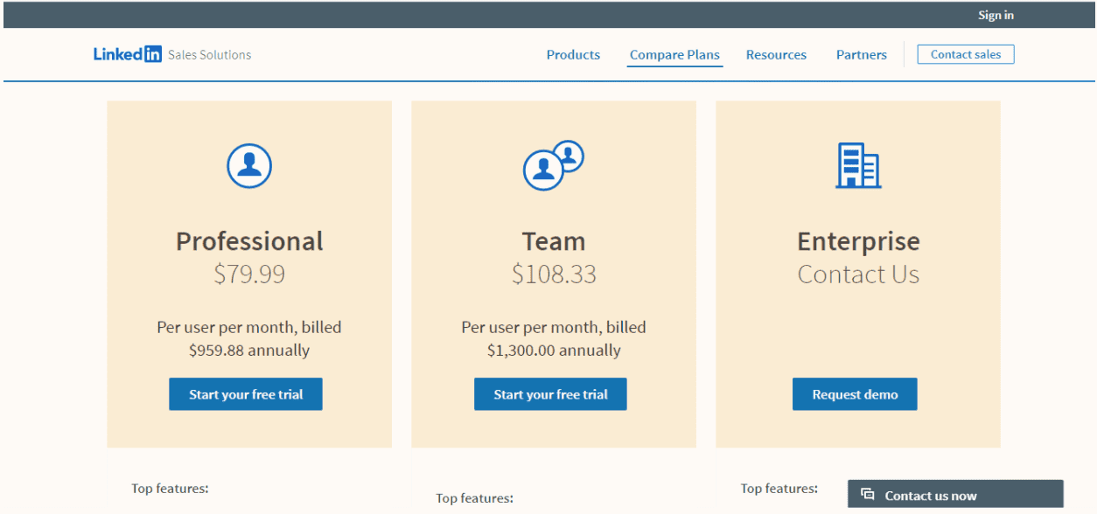Image resolution: width=1097 pixels, height=514 pixels.
Task: Start the free trial for Team plan
Action: (550, 394)
